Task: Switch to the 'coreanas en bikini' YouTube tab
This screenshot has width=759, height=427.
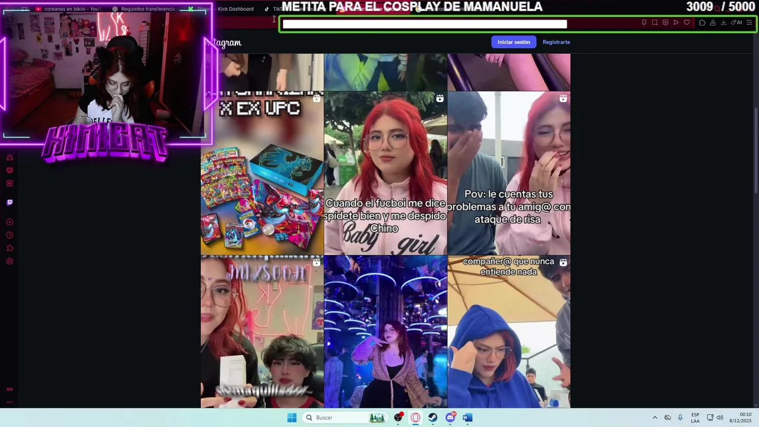Action: pos(68,9)
